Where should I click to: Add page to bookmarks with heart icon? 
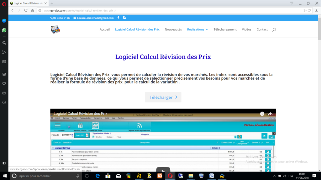click(309, 10)
